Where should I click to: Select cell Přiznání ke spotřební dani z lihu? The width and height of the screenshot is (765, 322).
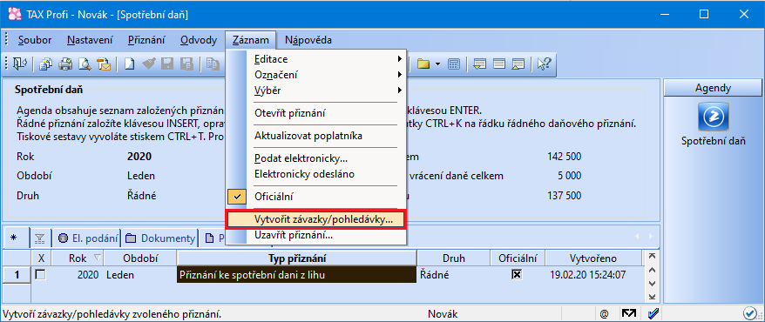pos(296,275)
